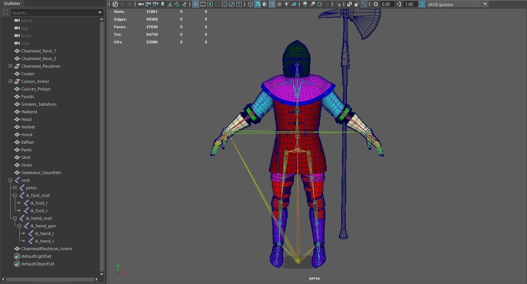Click the Motion Blur icon

312,4
